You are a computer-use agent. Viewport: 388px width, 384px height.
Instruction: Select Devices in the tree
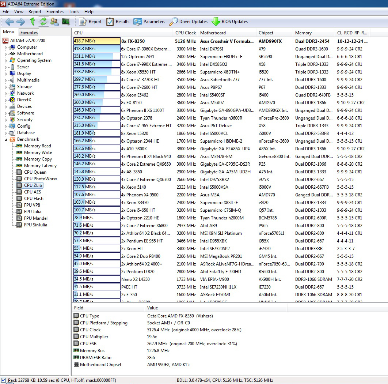click(x=24, y=106)
